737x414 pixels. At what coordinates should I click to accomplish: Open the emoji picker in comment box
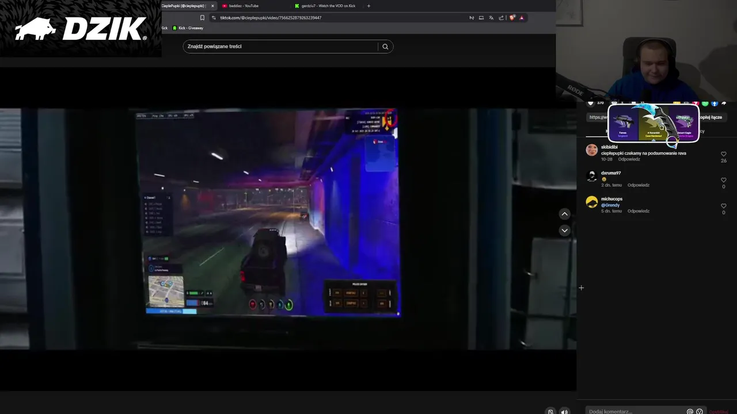(x=700, y=412)
